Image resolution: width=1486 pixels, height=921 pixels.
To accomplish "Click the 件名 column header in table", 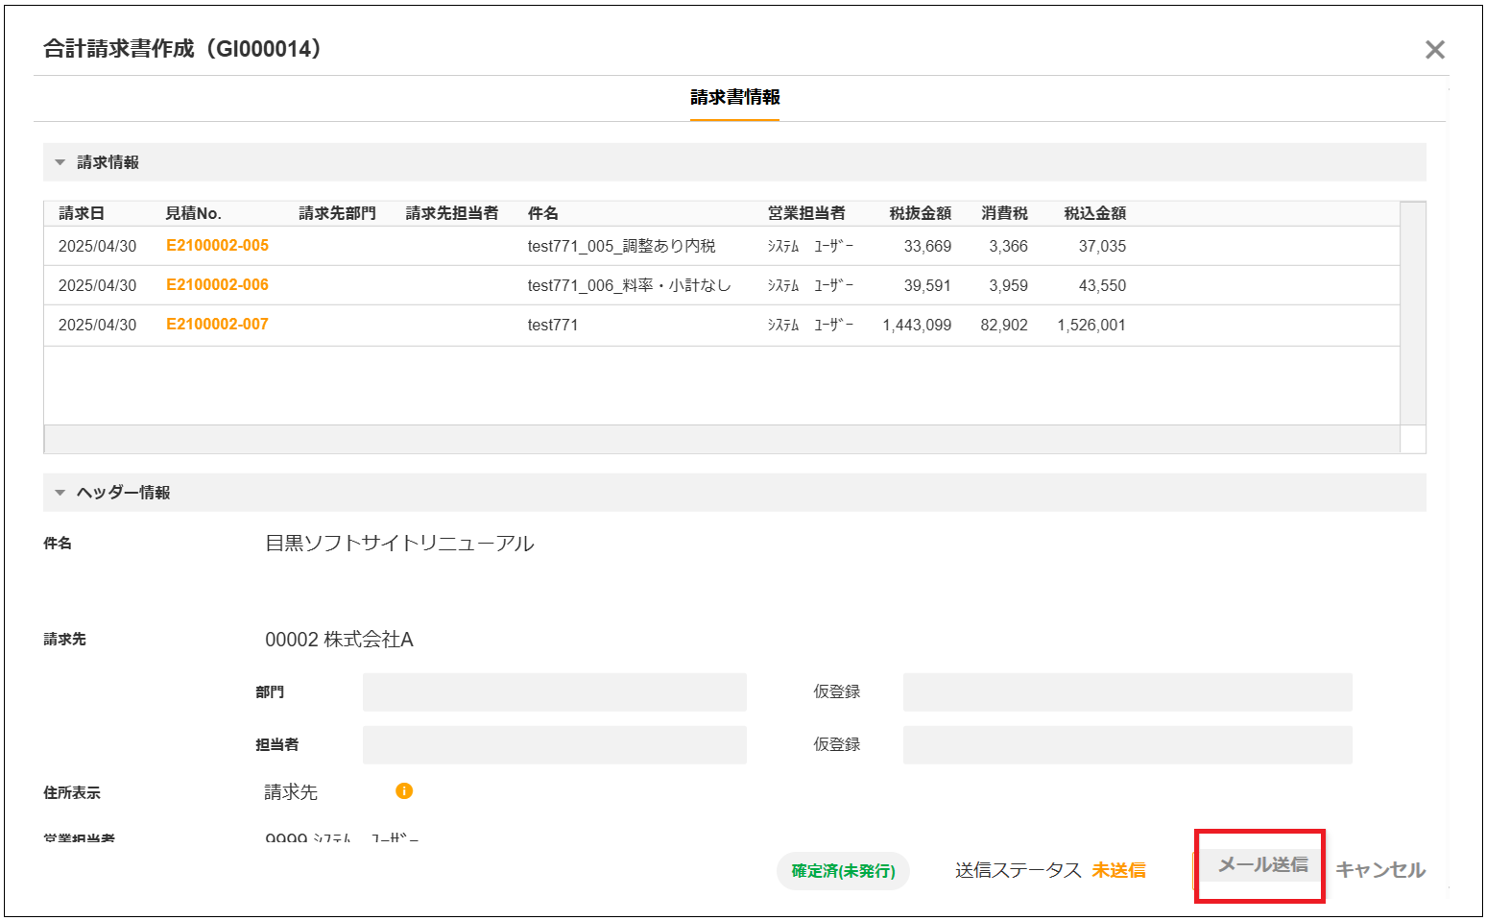I will click(542, 213).
